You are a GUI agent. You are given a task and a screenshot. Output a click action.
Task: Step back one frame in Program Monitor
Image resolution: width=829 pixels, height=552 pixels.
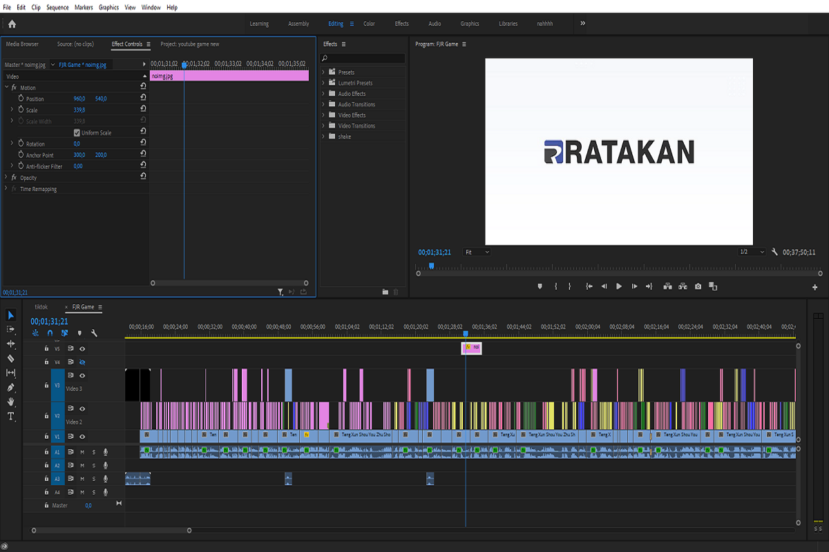click(x=604, y=286)
